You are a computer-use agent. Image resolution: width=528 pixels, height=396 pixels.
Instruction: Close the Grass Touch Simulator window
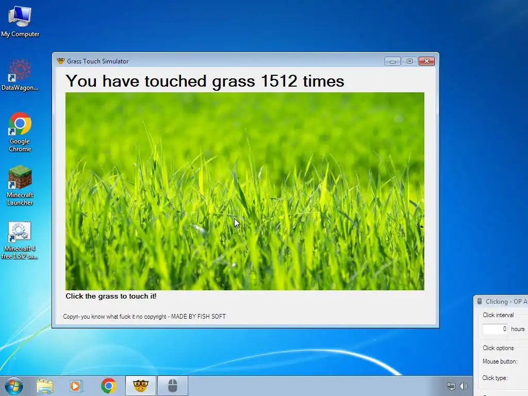tap(426, 61)
